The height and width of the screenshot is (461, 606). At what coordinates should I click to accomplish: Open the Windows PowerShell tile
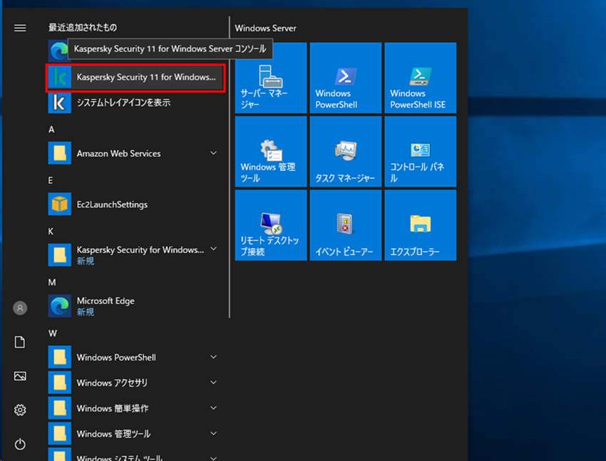tap(346, 78)
